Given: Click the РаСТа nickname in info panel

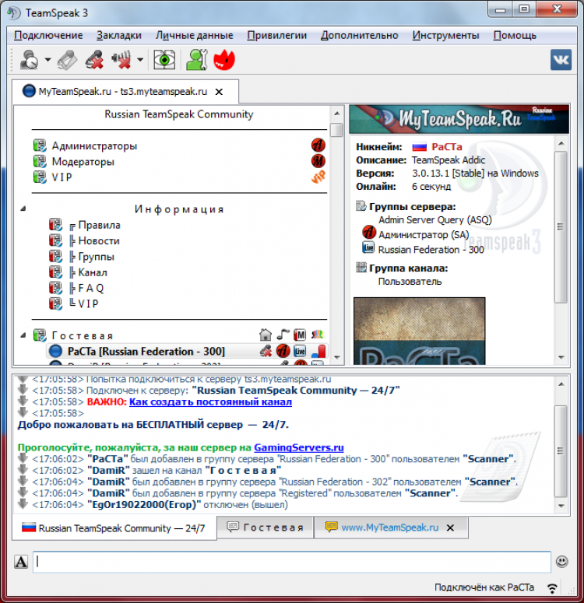Looking at the screenshot, I should (x=447, y=147).
